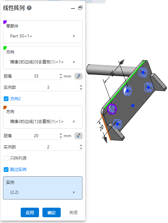Clear the 镜像2的边线[0] direction entry
This screenshot has height=223, width=168.
(x=74, y=62)
